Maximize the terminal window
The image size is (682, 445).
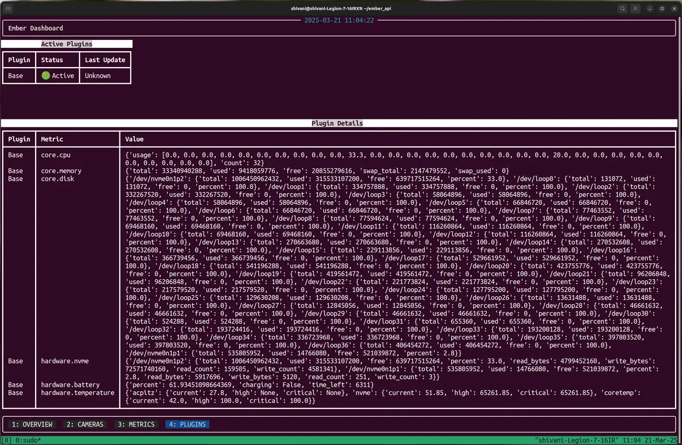coord(662,9)
